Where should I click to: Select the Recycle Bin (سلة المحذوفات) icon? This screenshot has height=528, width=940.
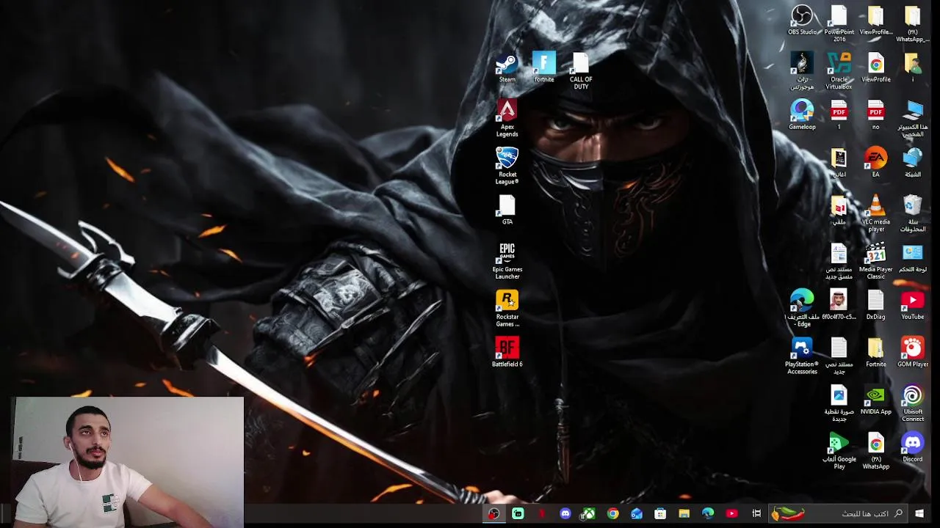coord(912,214)
